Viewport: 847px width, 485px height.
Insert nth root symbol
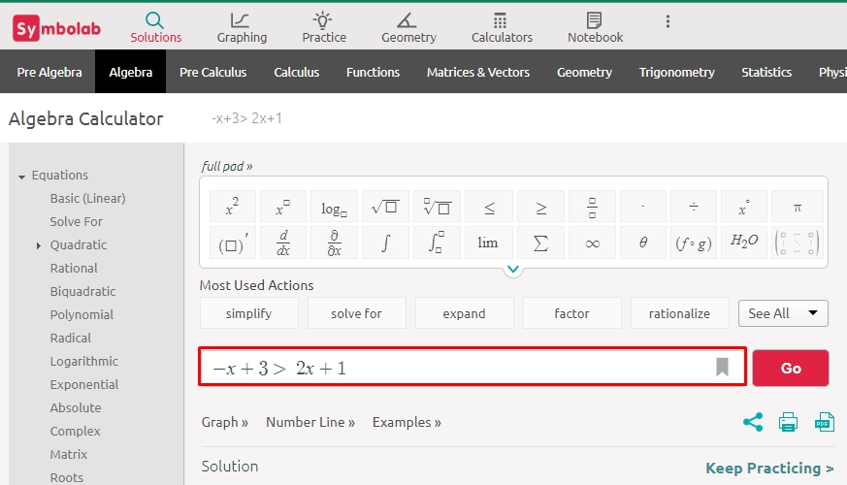click(x=437, y=207)
